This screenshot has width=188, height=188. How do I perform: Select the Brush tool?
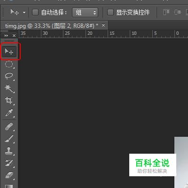(x=9, y=139)
